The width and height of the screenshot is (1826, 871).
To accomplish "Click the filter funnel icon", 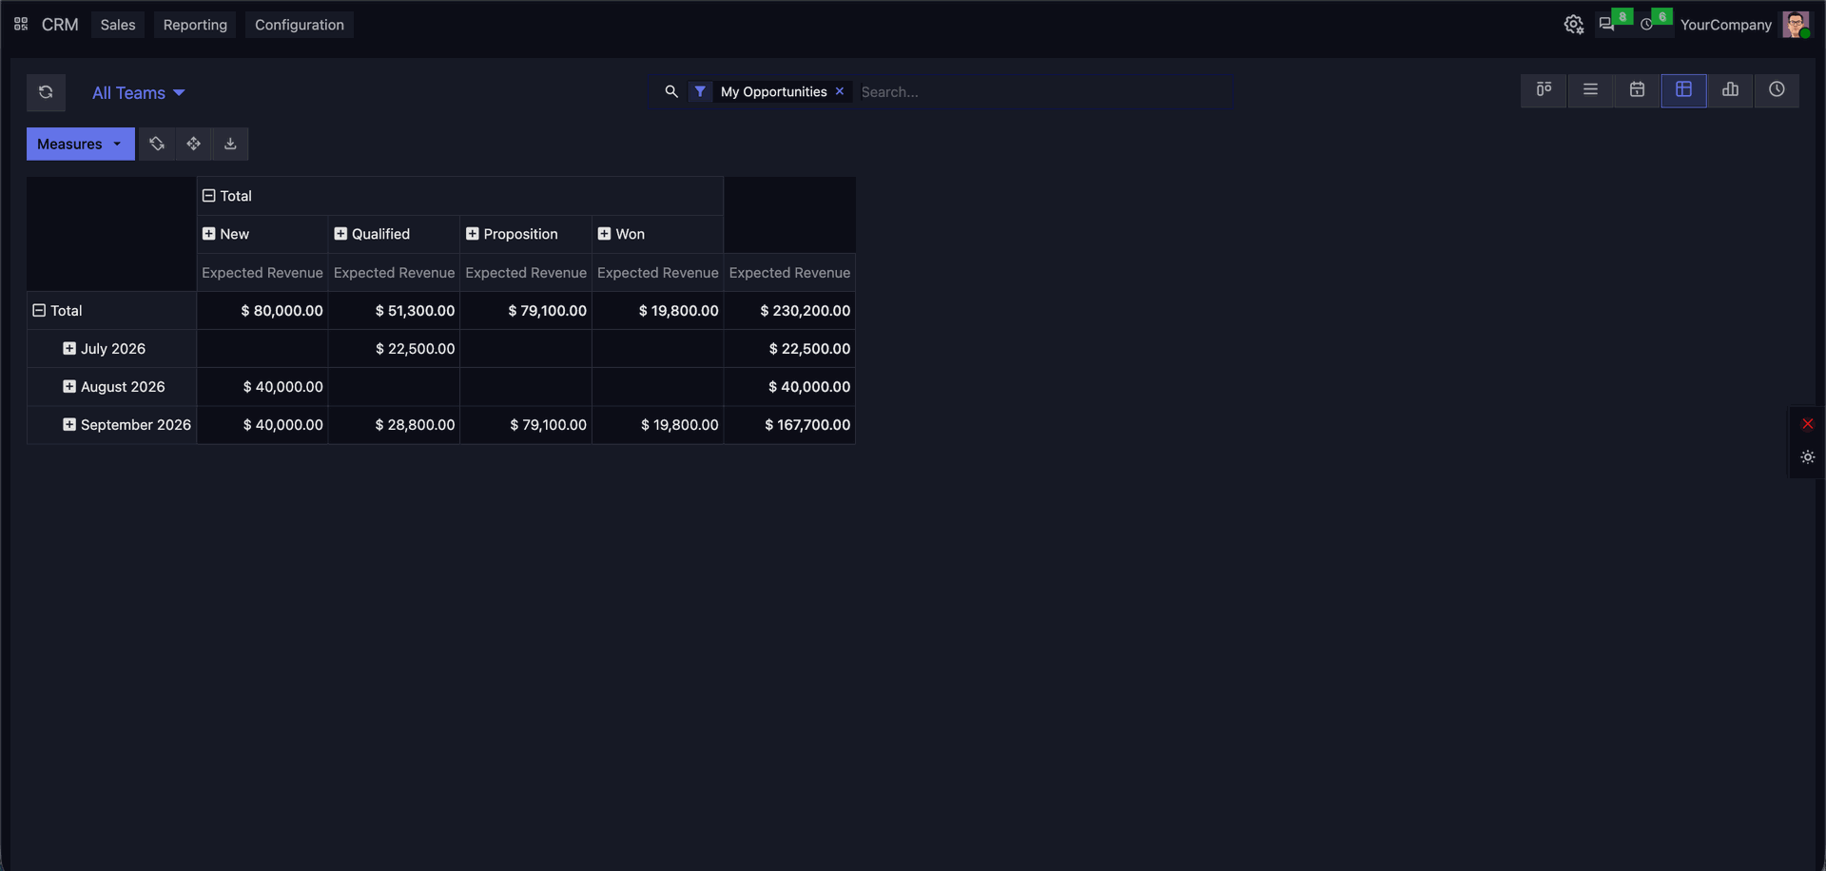I will tap(700, 91).
